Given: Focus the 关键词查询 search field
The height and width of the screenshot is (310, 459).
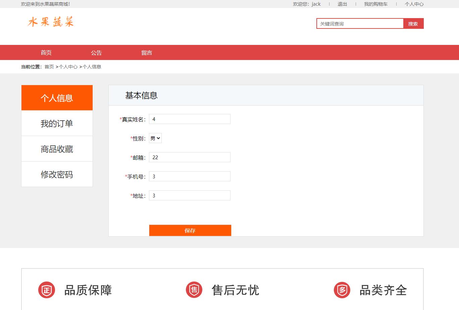Looking at the screenshot, I should [x=360, y=23].
